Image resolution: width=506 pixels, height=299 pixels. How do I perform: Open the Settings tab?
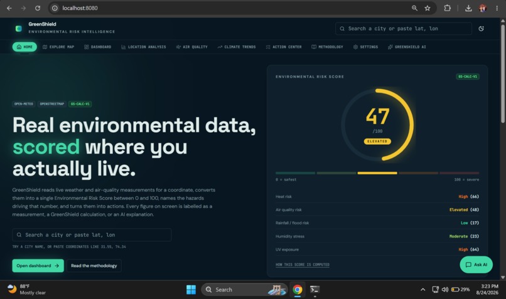click(365, 47)
